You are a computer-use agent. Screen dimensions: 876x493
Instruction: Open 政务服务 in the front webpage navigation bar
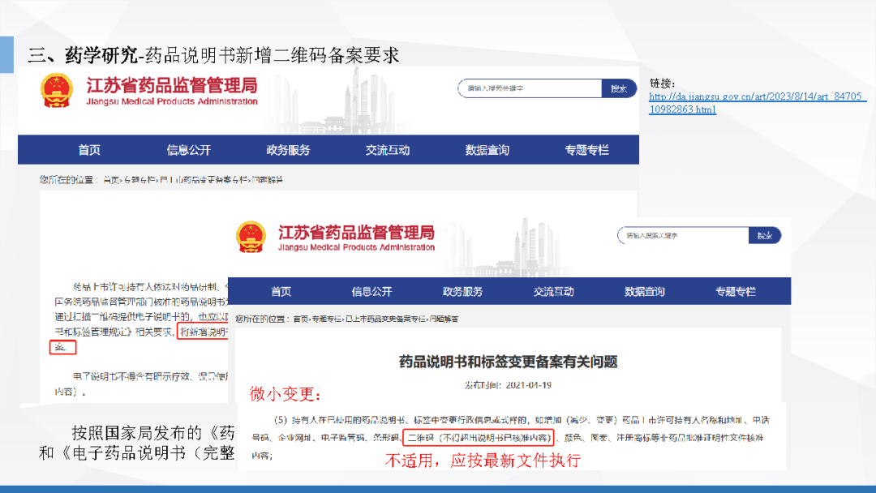pos(462,292)
